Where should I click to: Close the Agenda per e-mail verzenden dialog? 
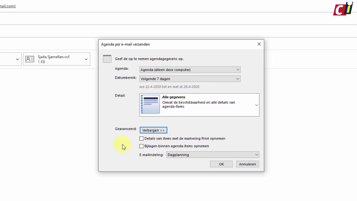pos(259,44)
